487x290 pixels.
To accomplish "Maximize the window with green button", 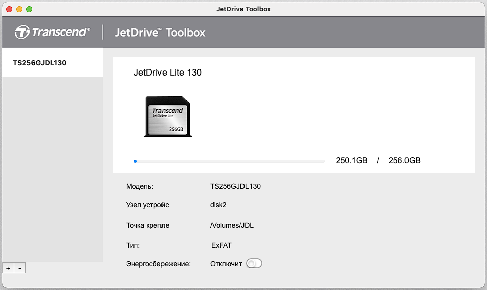I will coord(29,9).
